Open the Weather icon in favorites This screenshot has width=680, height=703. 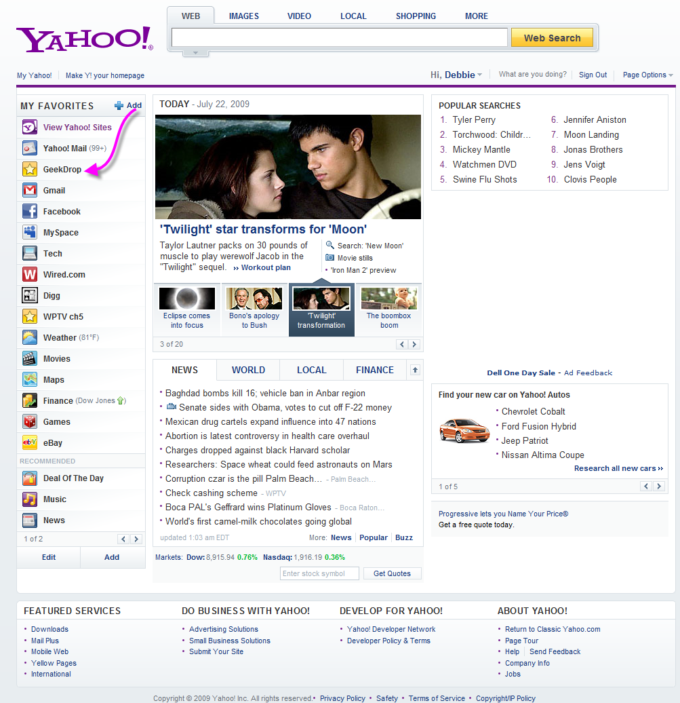[x=30, y=338]
